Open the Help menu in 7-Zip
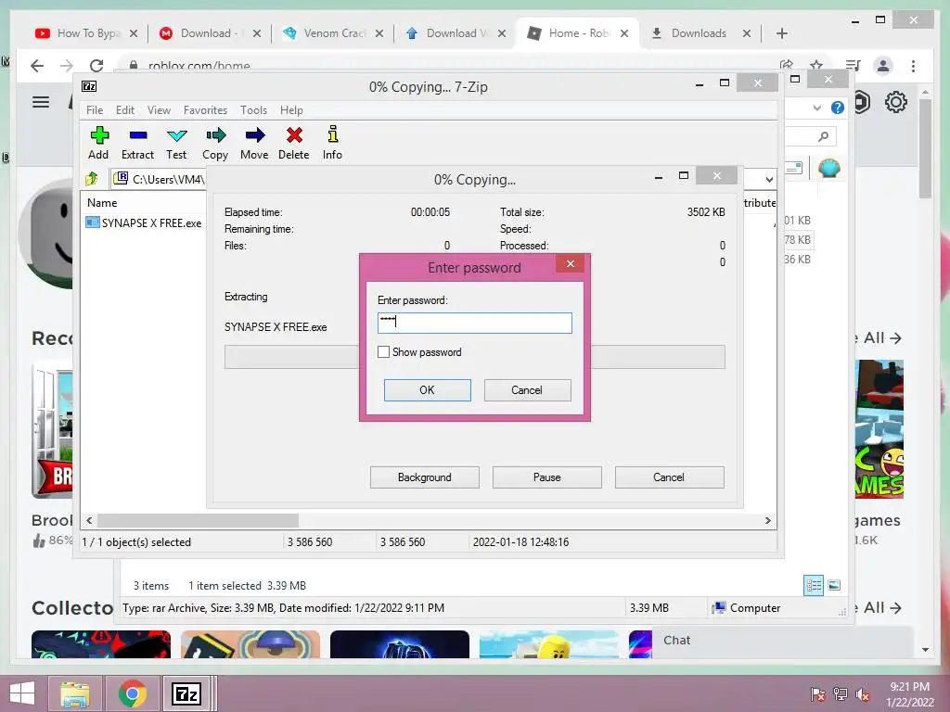The width and height of the screenshot is (950, 712). pos(291,110)
